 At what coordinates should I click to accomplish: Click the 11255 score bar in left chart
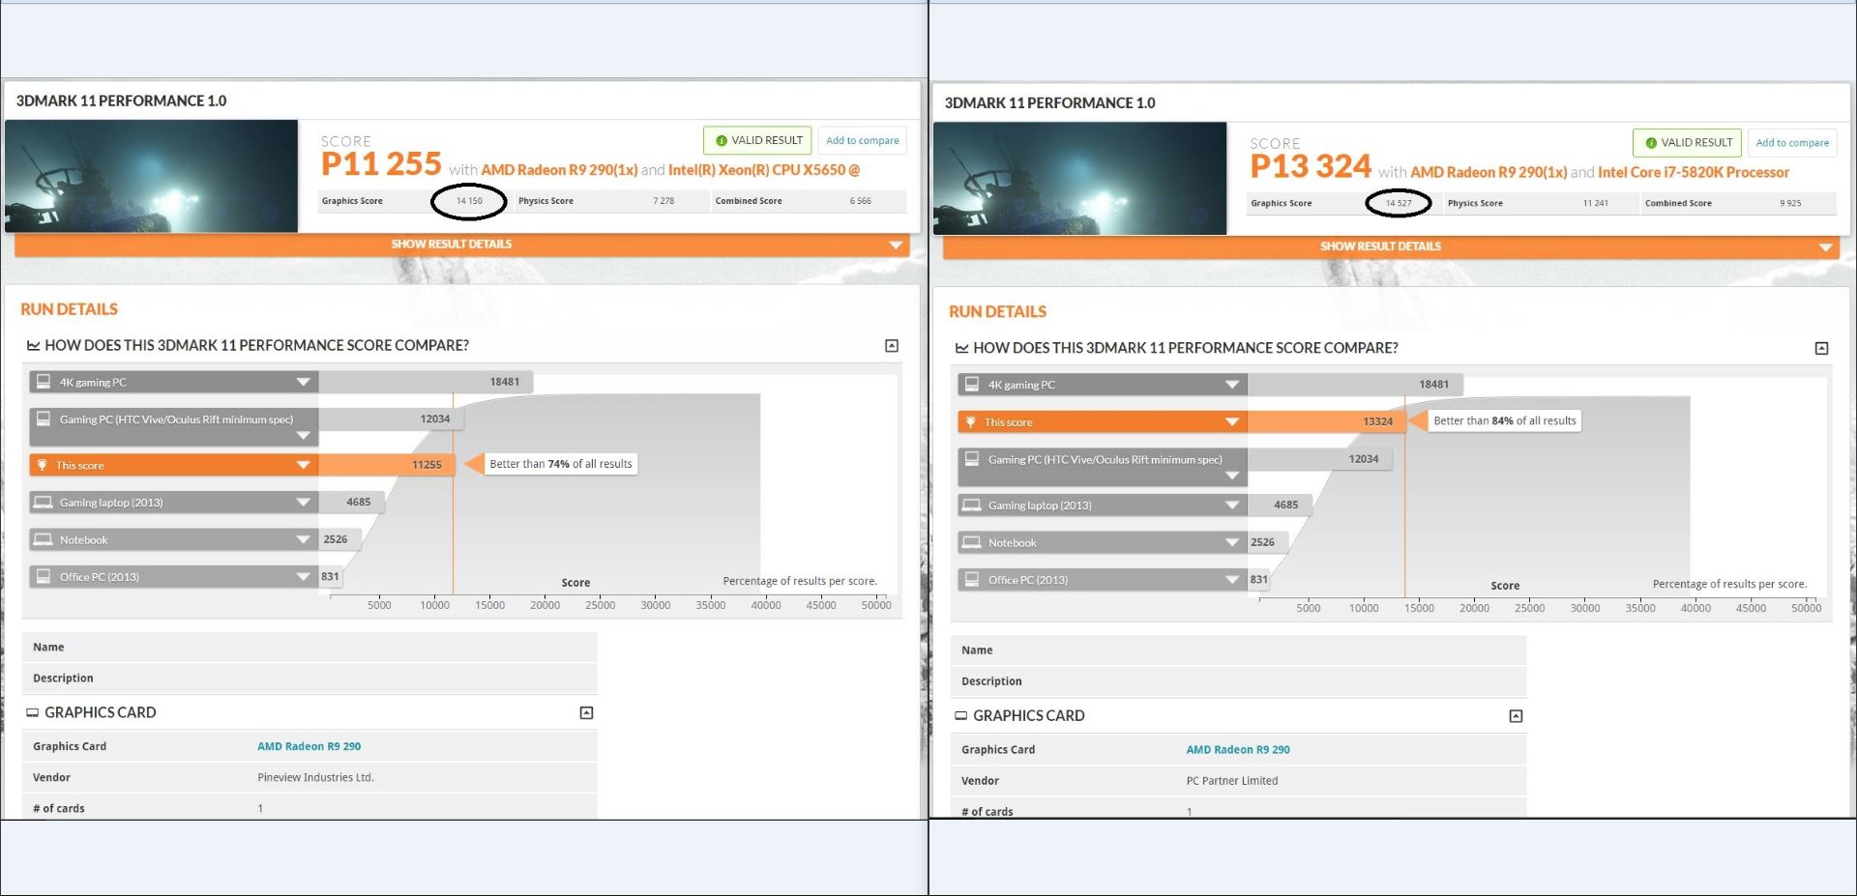click(x=386, y=465)
